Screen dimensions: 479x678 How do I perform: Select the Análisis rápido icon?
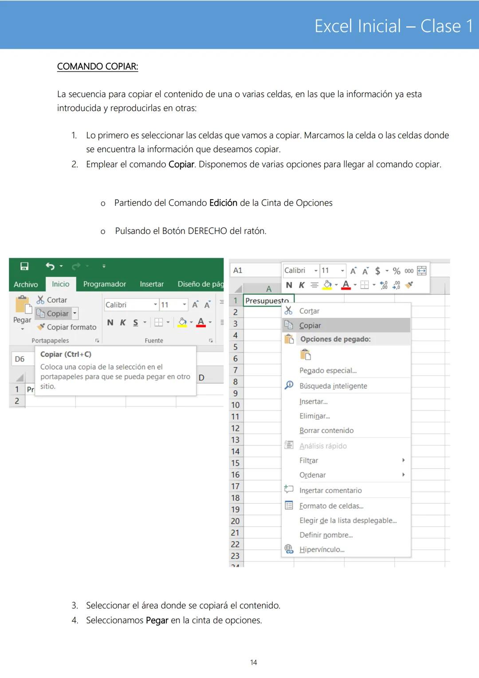[x=289, y=445]
